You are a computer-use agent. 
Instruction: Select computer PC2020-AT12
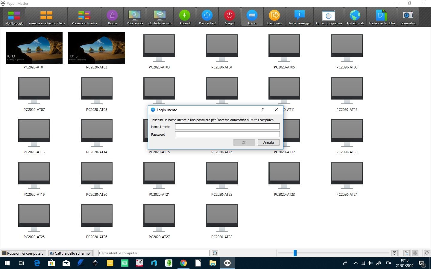(347, 94)
